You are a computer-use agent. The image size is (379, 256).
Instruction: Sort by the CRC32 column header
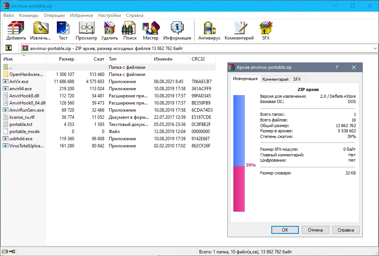(202, 59)
